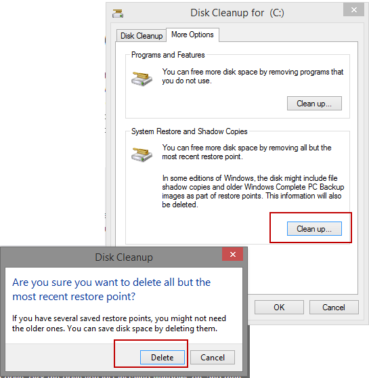Close the Disk Cleanup confirmation dialog
Screen dimensions: 369x378
click(233, 254)
